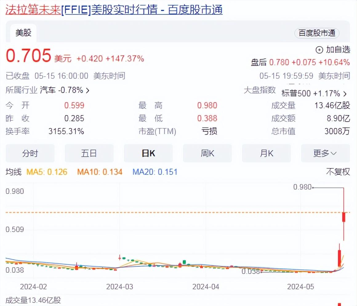Viewport: 357px width, 306px height.
Task: Click the MA10 moving average label
Action: pos(100,172)
